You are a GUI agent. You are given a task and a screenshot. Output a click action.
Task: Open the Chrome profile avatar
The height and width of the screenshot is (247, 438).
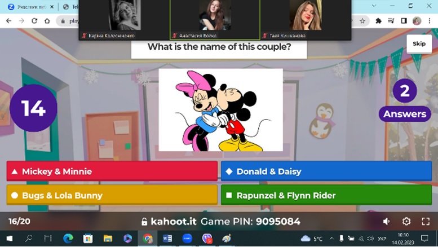point(417,21)
